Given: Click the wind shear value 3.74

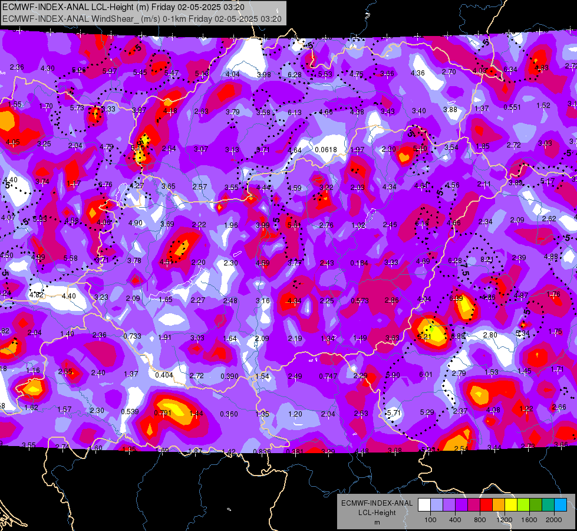Looking at the screenshot, I should [42, 181].
